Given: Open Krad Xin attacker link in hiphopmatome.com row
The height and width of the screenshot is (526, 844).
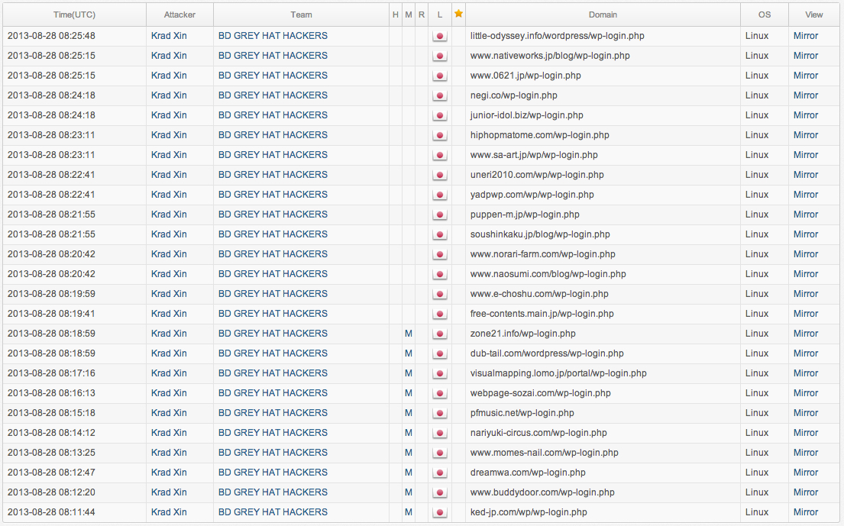Looking at the screenshot, I should point(169,135).
